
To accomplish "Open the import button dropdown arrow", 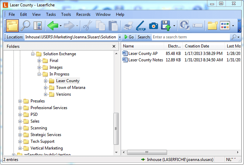I will coord(174,25).
